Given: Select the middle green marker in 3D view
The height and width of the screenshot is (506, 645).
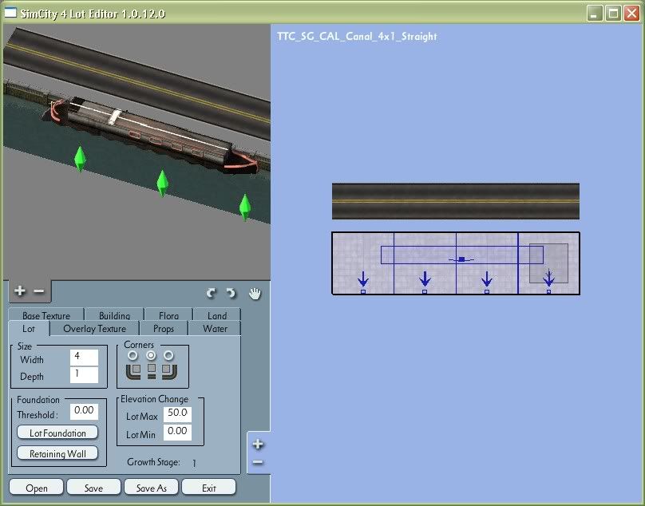Looking at the screenshot, I should click(x=163, y=183).
